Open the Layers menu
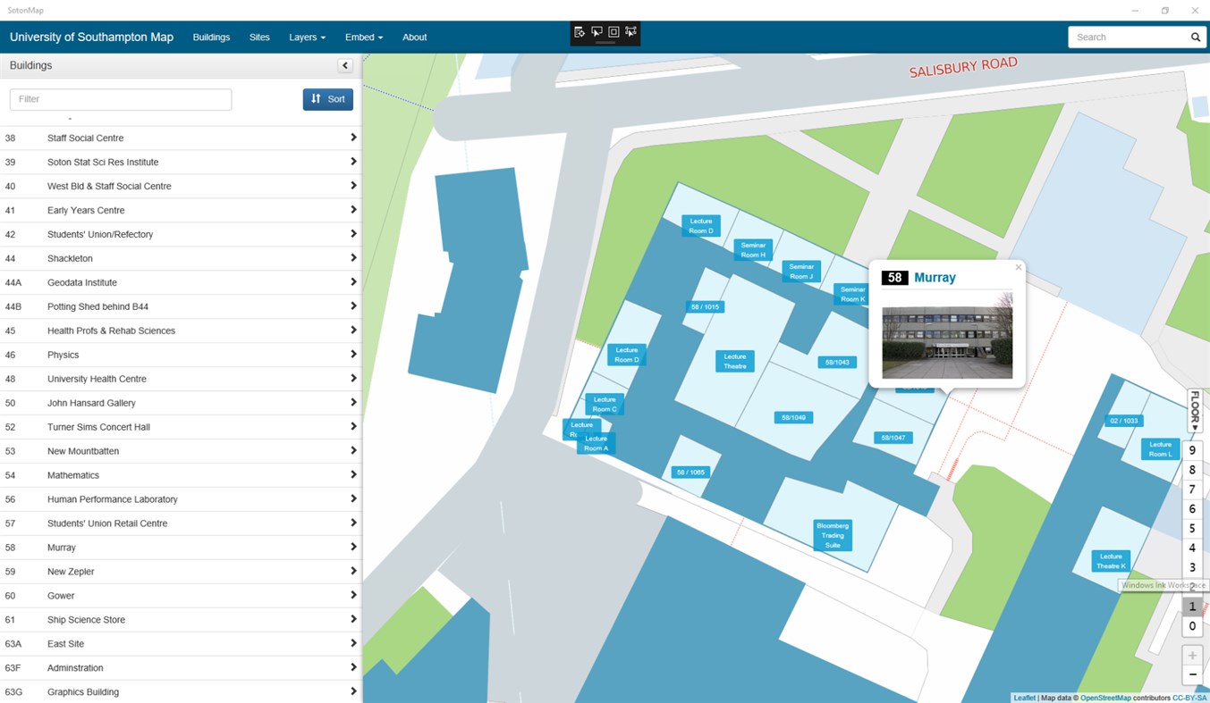Screen dimensions: 1210x703 (307, 37)
